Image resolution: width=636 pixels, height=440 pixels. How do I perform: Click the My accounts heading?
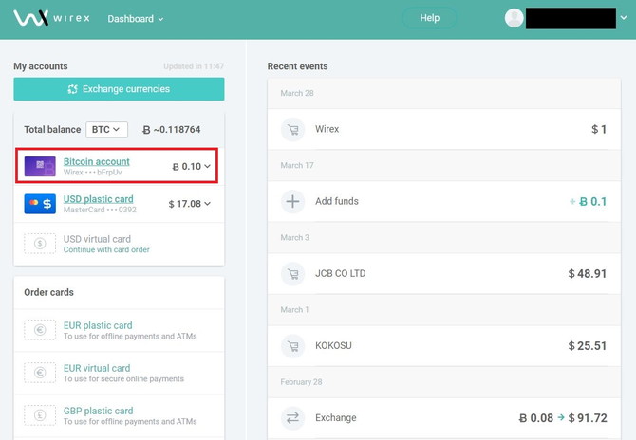coord(41,66)
